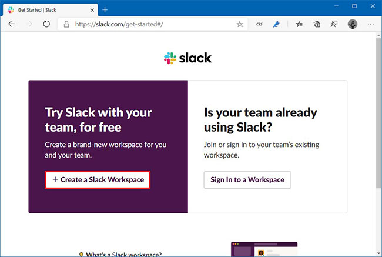Viewport: 382px width, 257px height.
Task: Open the feedback person icon
Action: tap(334, 24)
